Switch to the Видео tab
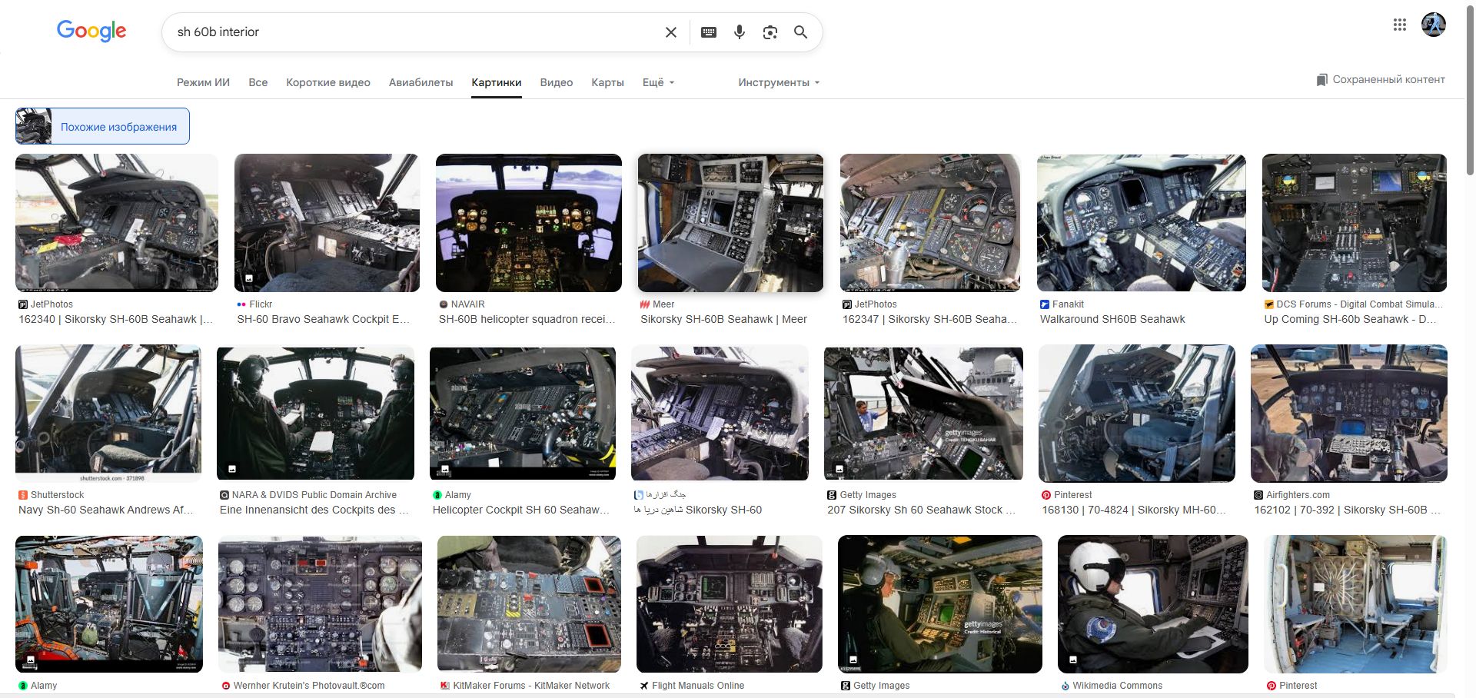This screenshot has width=1476, height=698. pos(556,82)
